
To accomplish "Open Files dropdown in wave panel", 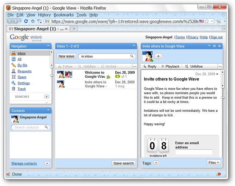I will pos(214,163).
